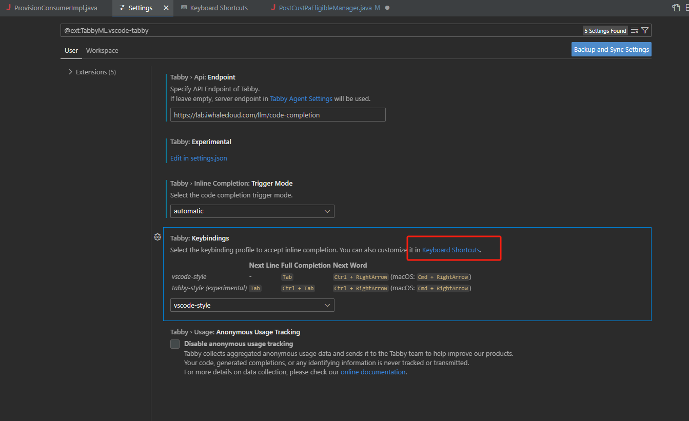Select the User settings tab
The width and height of the screenshot is (689, 421).
71,51
